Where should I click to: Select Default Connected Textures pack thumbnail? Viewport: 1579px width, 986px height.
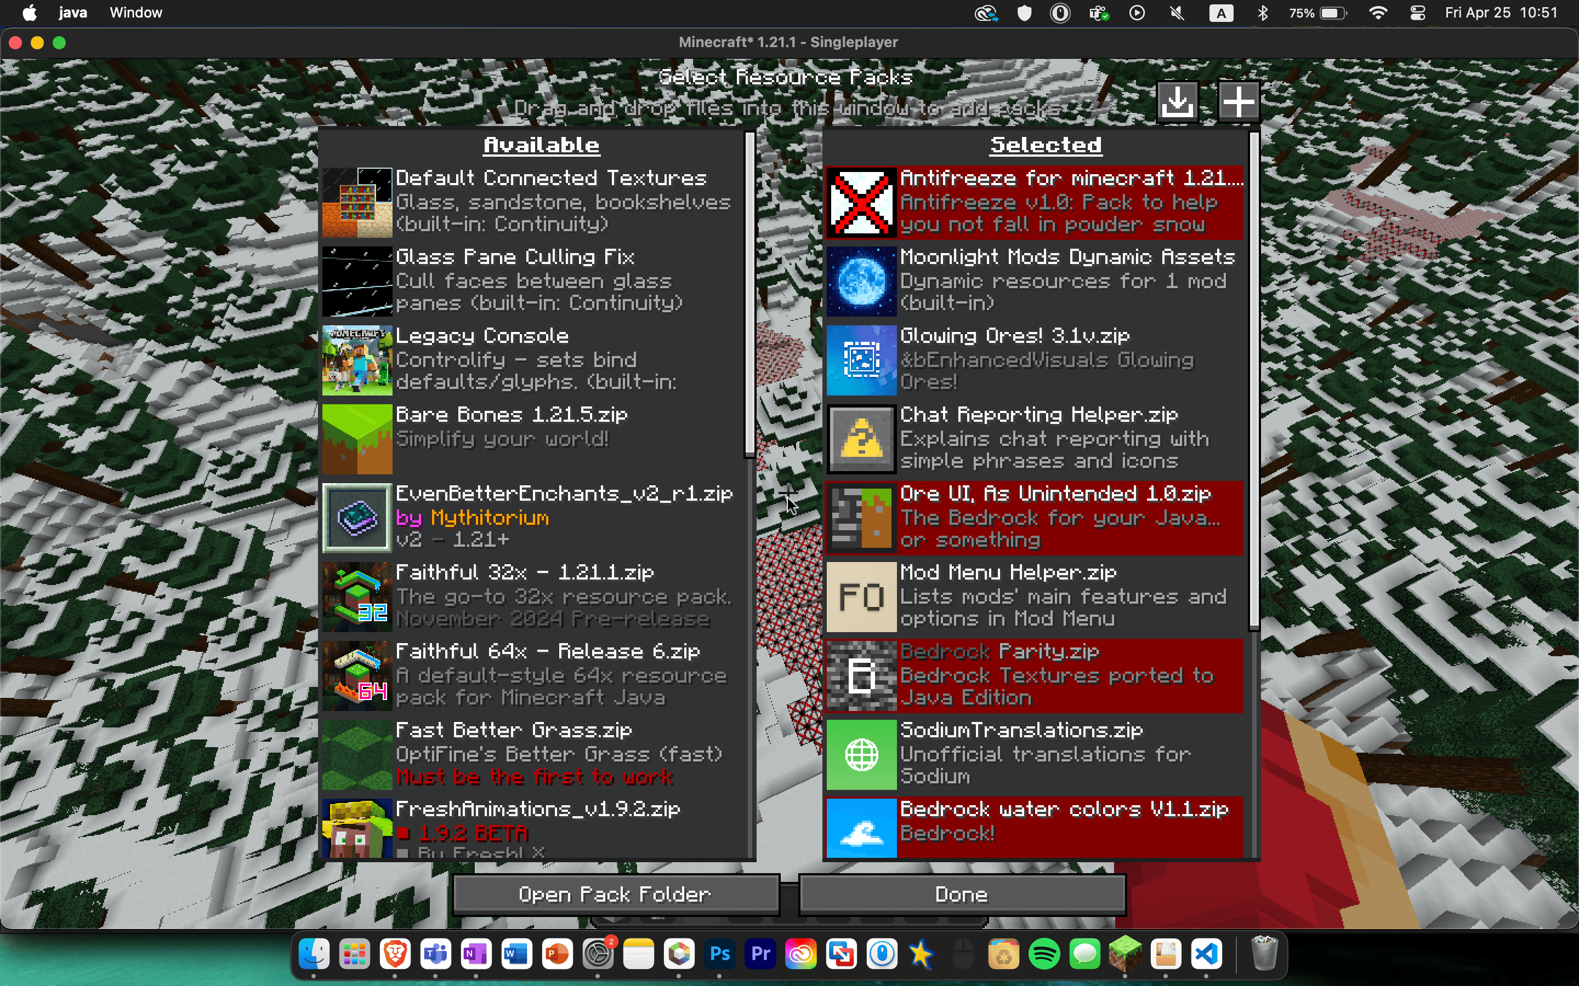click(x=357, y=202)
